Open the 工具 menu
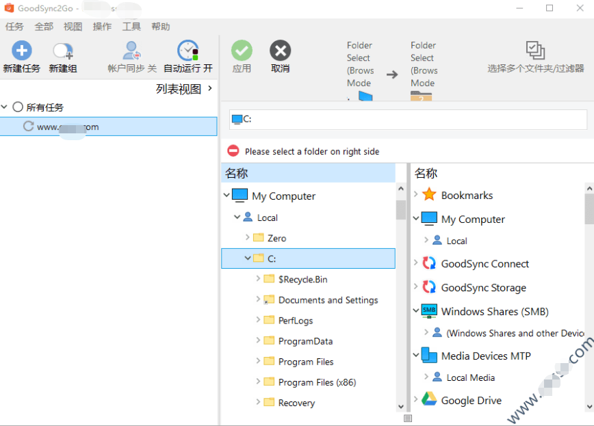This screenshot has width=594, height=426. [x=131, y=27]
